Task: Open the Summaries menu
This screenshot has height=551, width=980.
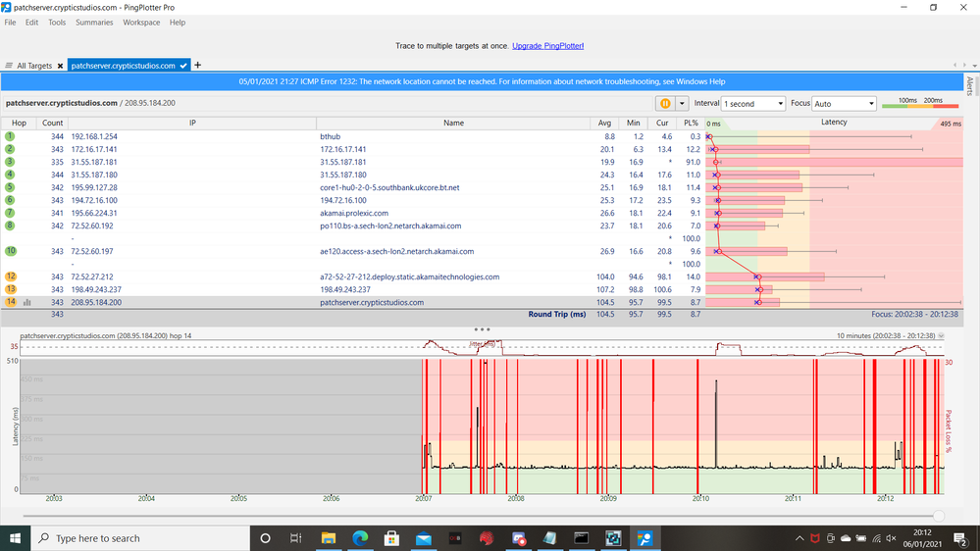Action: click(x=94, y=23)
